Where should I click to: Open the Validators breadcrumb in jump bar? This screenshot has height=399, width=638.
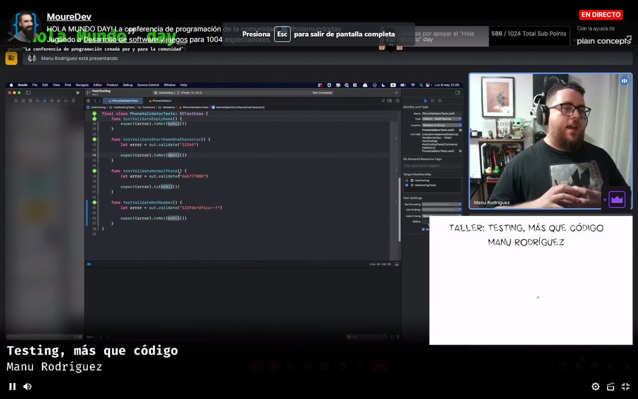click(166, 107)
